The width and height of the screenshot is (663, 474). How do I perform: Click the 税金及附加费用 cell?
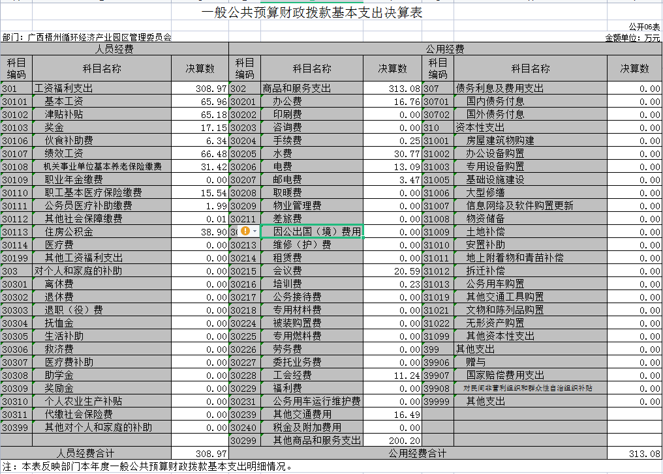(312, 428)
